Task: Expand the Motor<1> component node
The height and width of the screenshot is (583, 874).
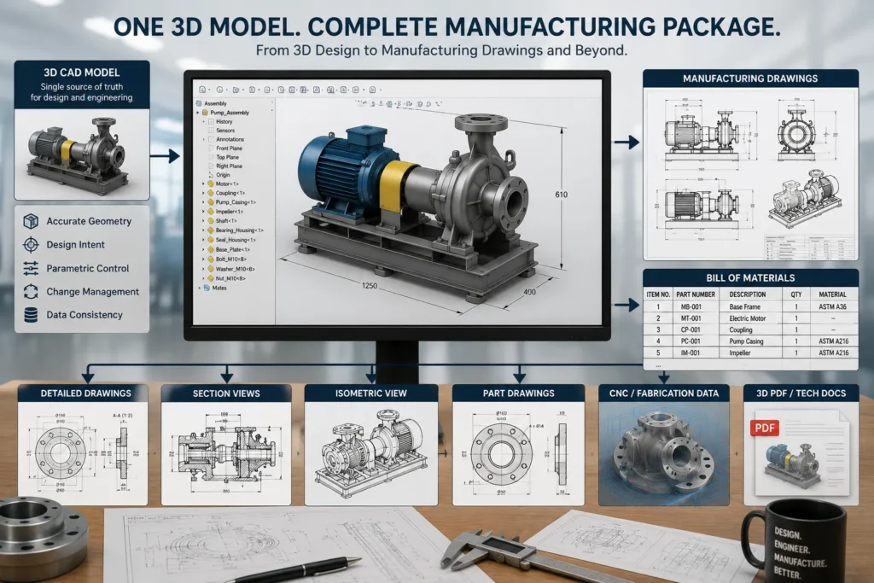Action: 203,184
